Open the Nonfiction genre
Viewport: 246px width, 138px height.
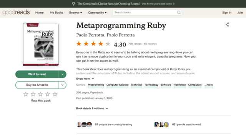tap(180, 85)
